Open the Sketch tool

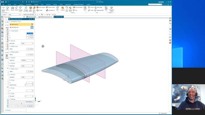(7, 9)
